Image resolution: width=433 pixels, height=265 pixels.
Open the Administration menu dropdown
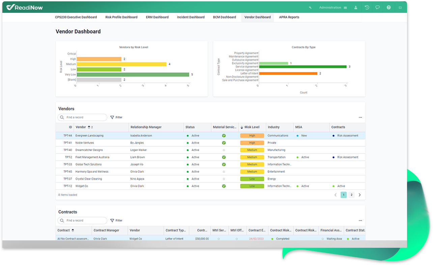pos(333,7)
